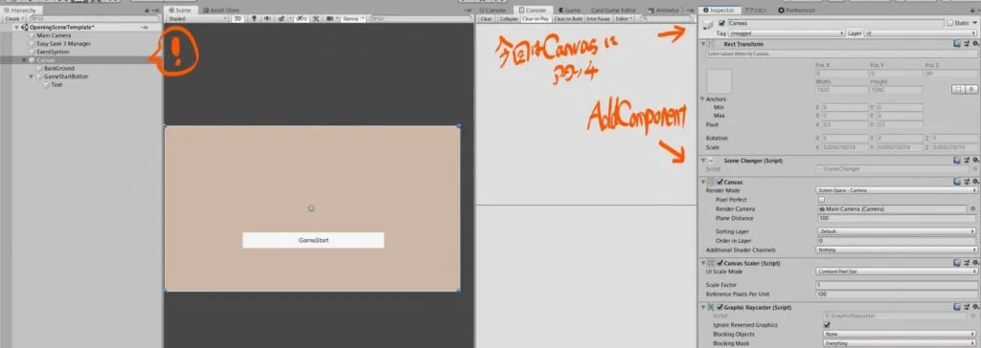Click preset icon on Canvas Scaler component

[x=967, y=263]
